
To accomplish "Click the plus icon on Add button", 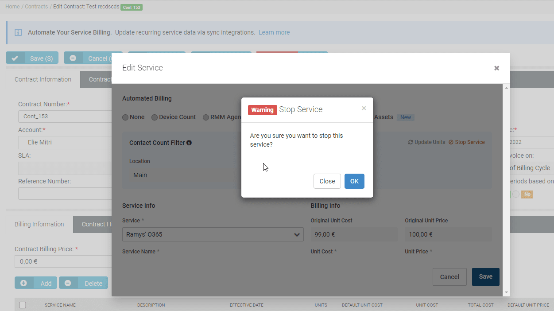I will coord(23,283).
